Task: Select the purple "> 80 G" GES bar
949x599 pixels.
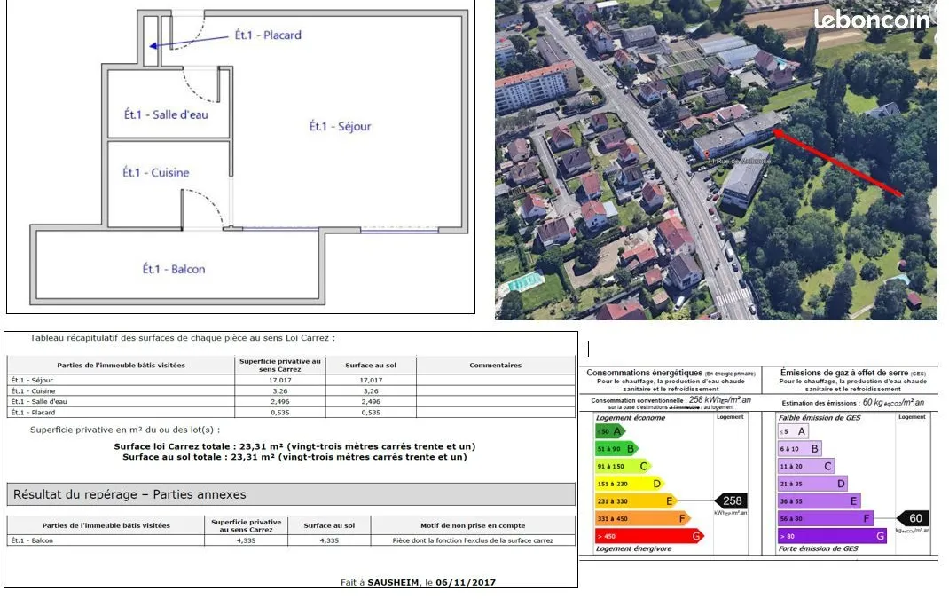Action: [x=833, y=536]
